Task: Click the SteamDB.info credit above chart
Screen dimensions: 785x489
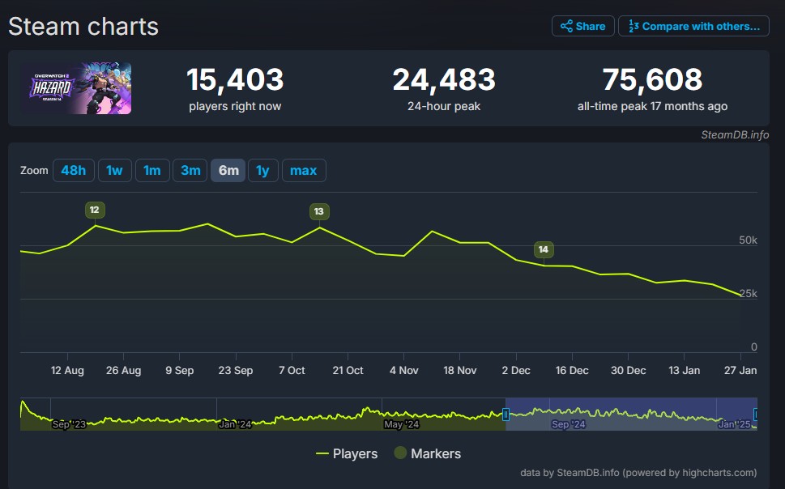Action: tap(734, 135)
